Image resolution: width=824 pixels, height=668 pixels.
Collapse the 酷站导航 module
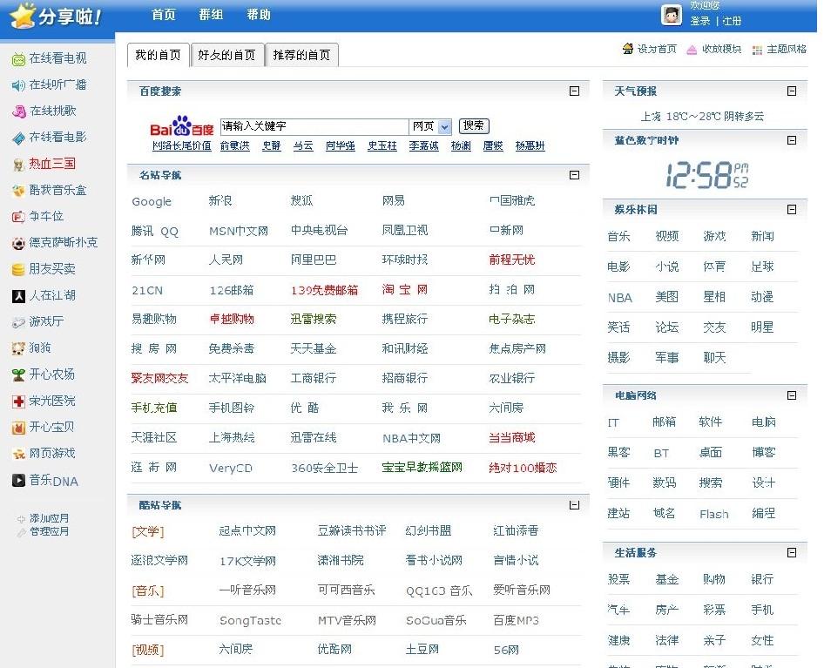[x=574, y=505]
